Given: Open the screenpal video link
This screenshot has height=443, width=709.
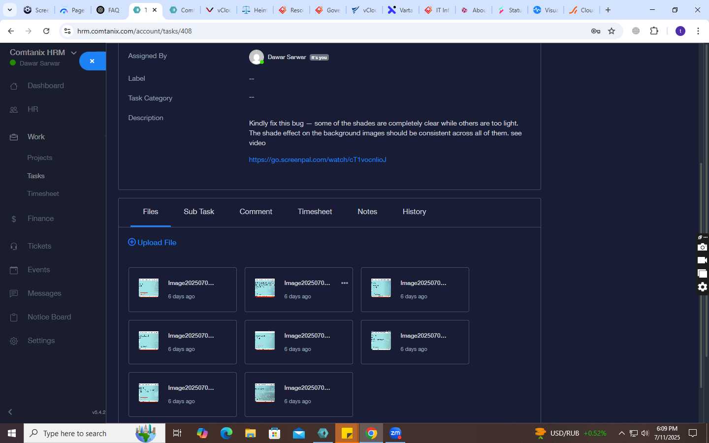Looking at the screenshot, I should tap(318, 159).
